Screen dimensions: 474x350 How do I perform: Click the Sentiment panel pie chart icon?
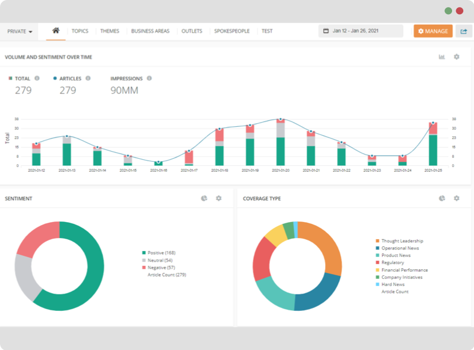[x=204, y=198]
